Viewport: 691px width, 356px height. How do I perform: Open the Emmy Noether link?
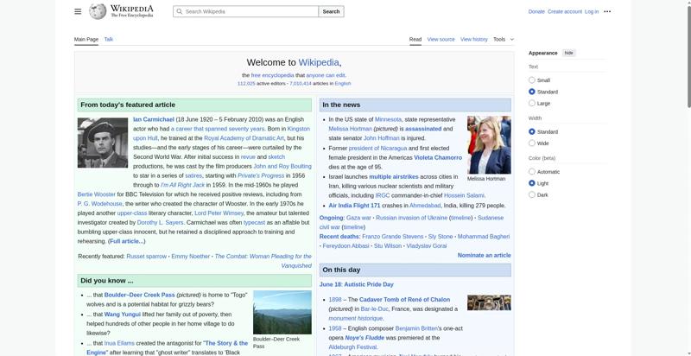[x=190, y=257]
